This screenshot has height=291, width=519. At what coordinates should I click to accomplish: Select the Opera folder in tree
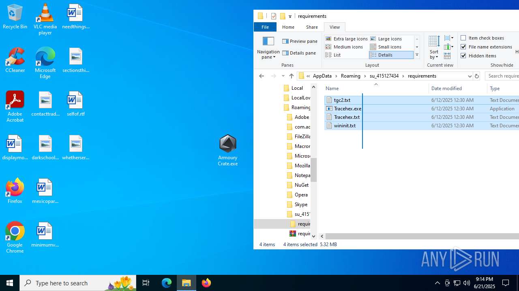pos(297,195)
